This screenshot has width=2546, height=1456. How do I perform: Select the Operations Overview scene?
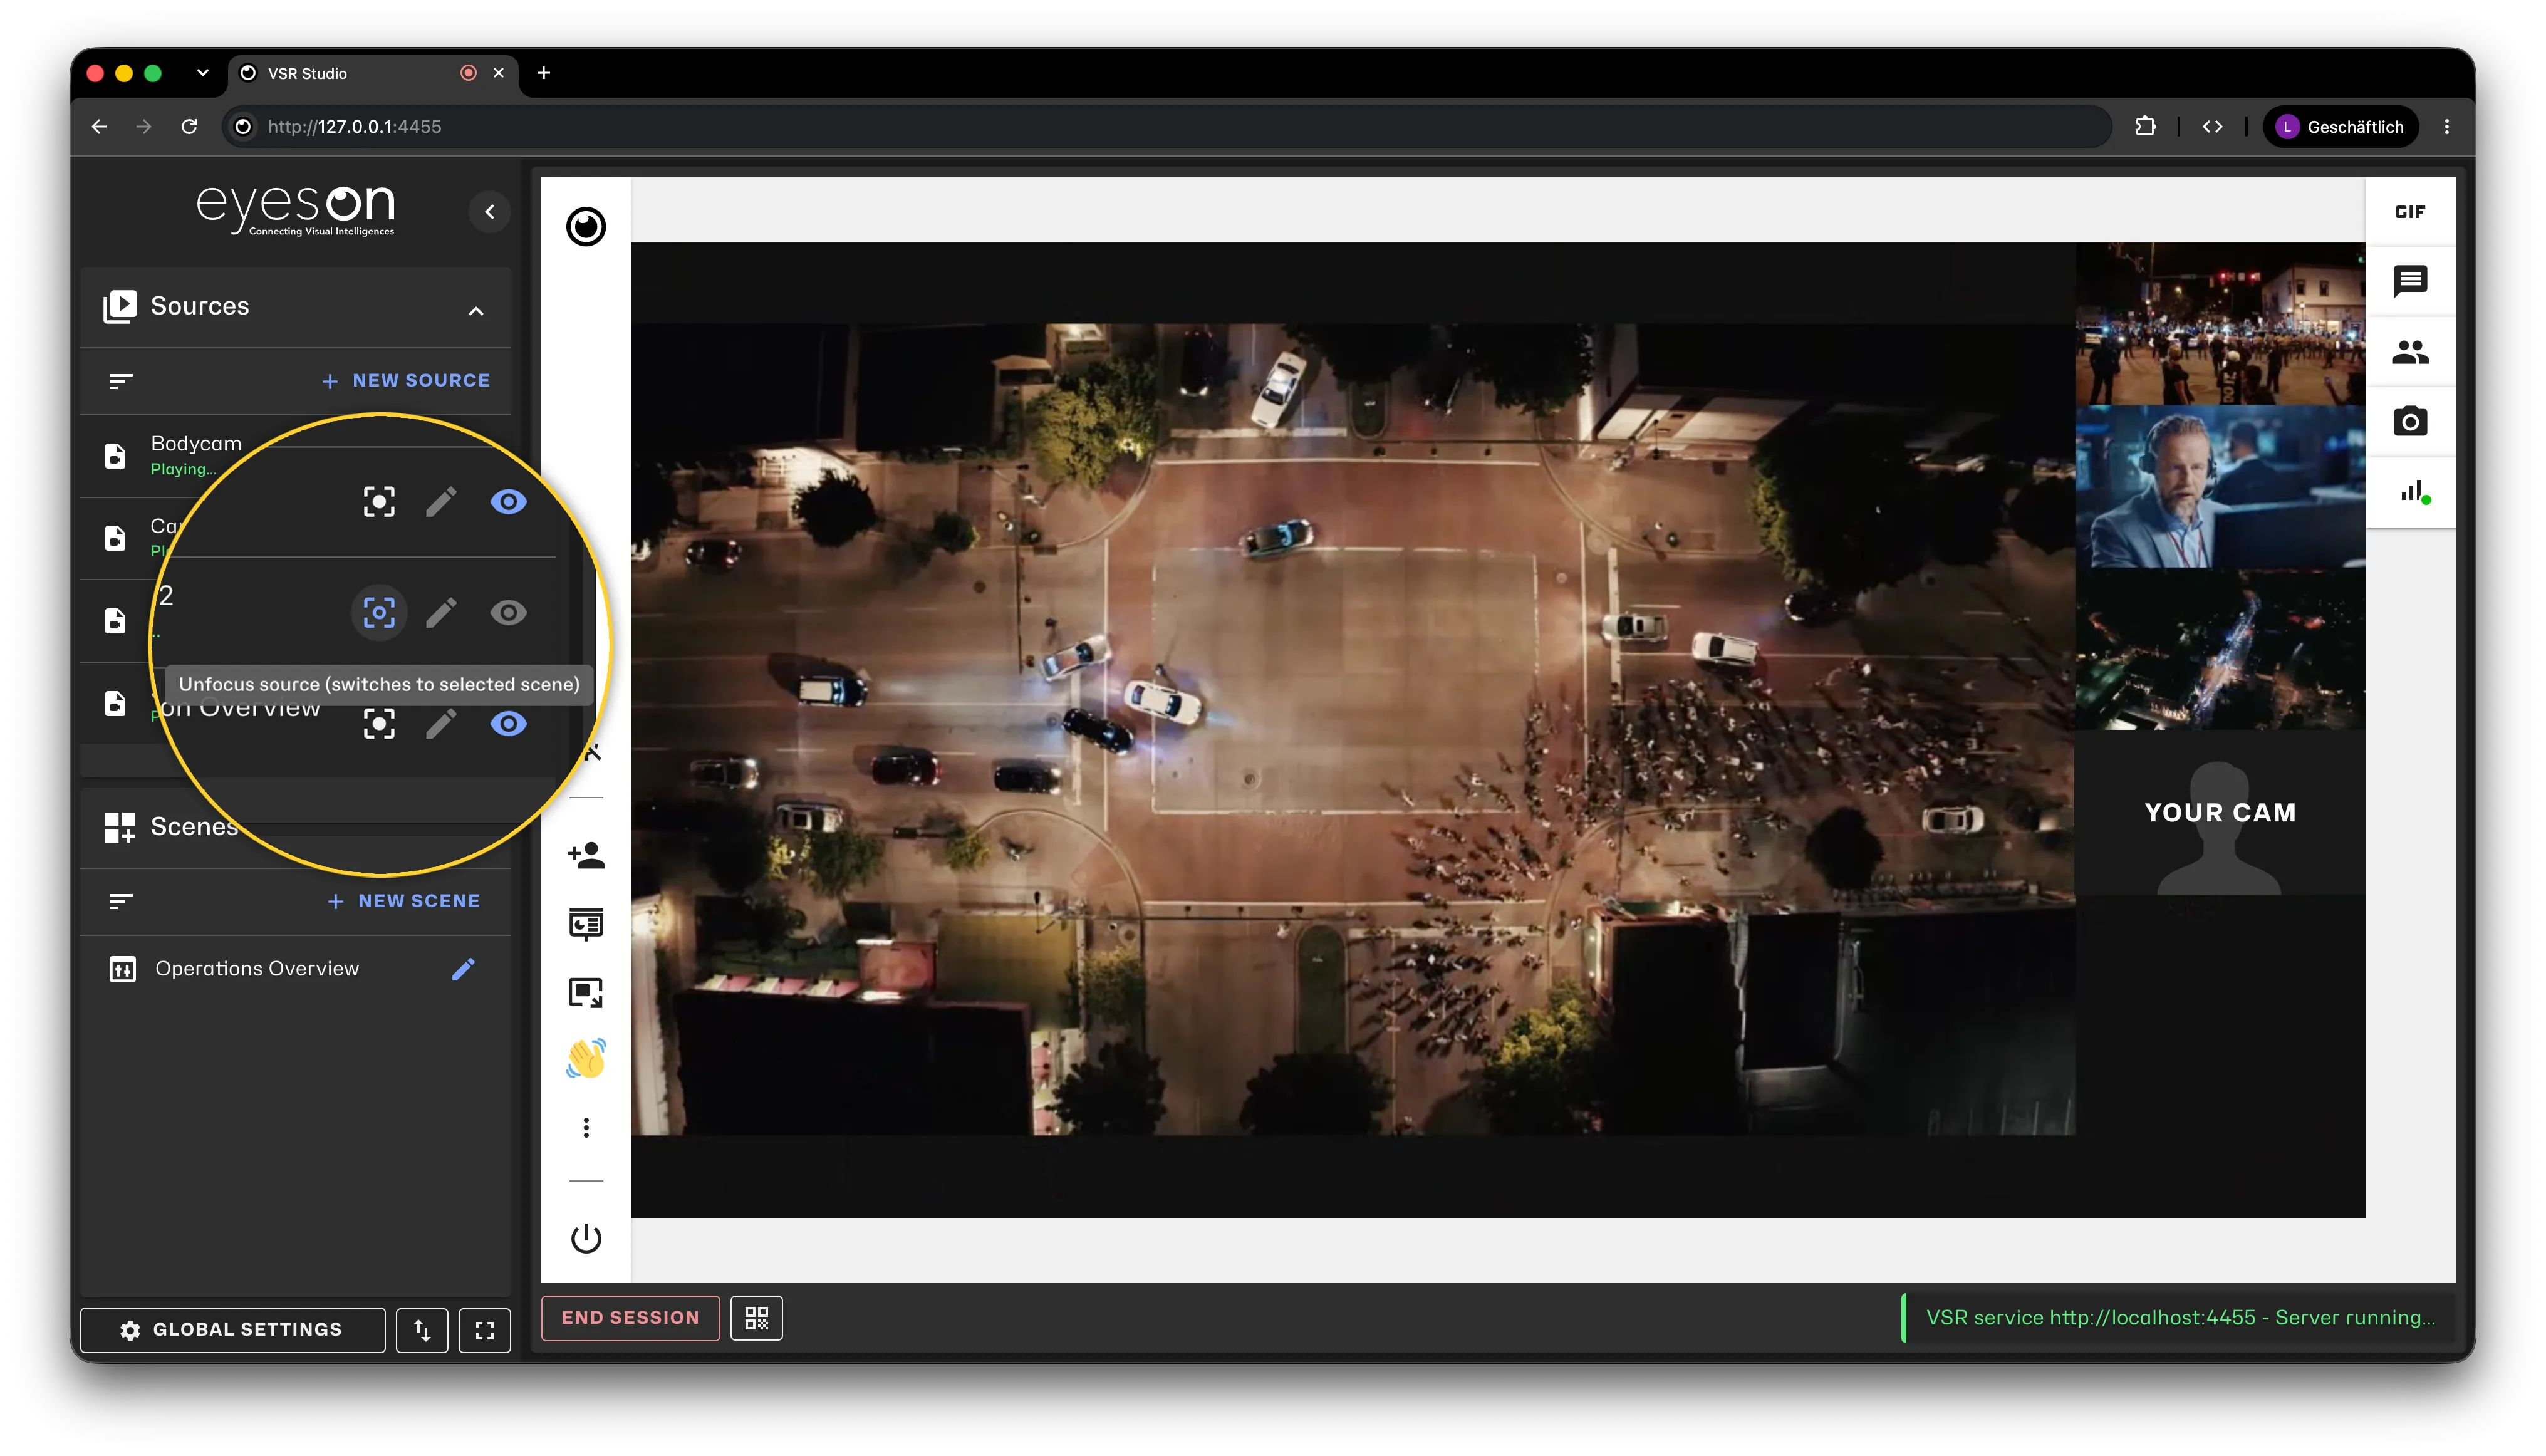pos(257,969)
